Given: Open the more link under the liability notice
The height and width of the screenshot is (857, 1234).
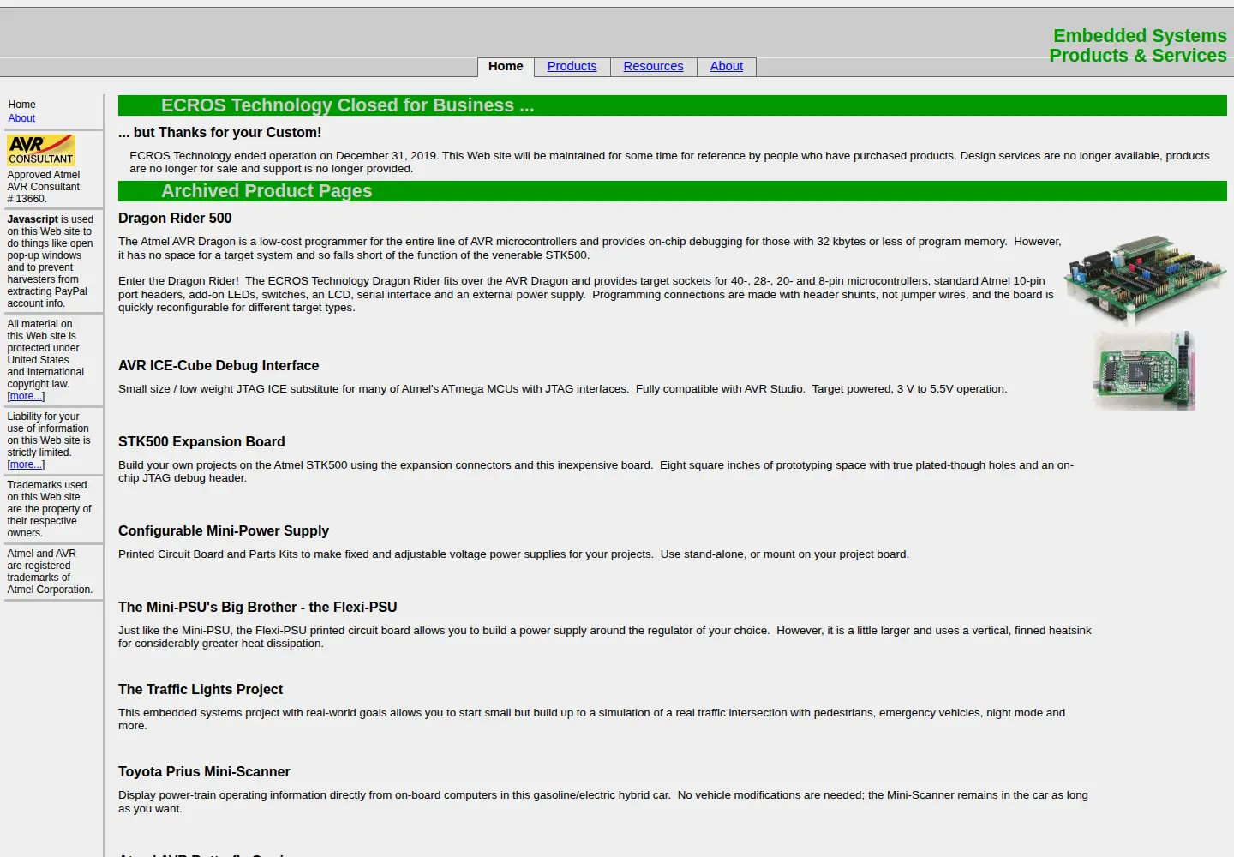Looking at the screenshot, I should pos(26,464).
